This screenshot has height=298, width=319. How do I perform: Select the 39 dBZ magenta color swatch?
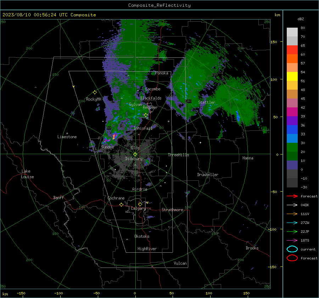pyautogui.click(x=292, y=112)
